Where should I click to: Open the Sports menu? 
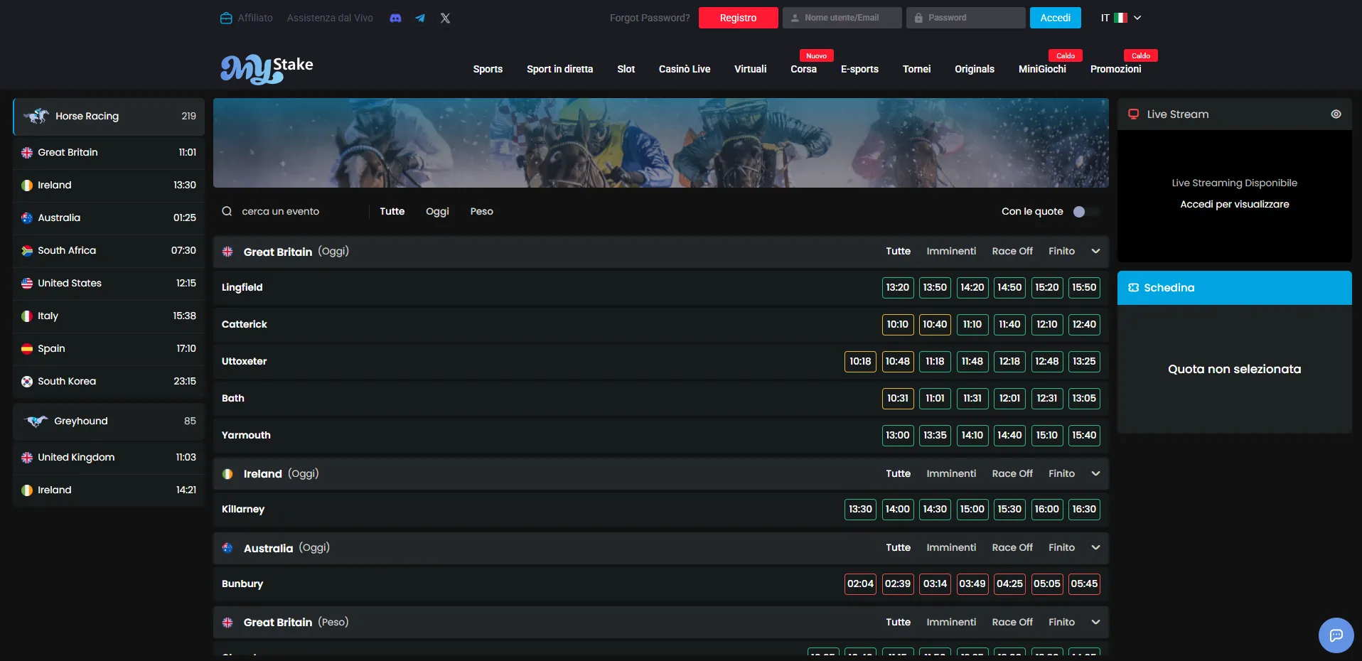click(x=488, y=69)
